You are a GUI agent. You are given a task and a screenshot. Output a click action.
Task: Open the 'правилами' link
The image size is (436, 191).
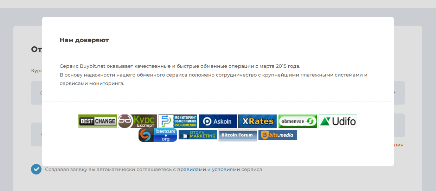tap(191, 169)
